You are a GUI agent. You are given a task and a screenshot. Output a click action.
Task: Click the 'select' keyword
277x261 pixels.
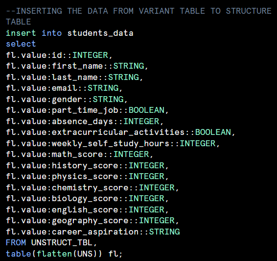[21, 44]
